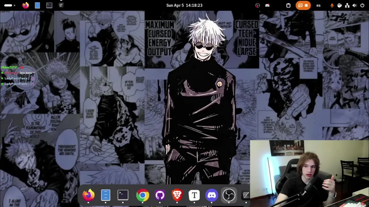Screen dimensions: 369x207
Task: Select the Zed editor icon in the top bar
Action: pyautogui.click(x=61, y=5)
